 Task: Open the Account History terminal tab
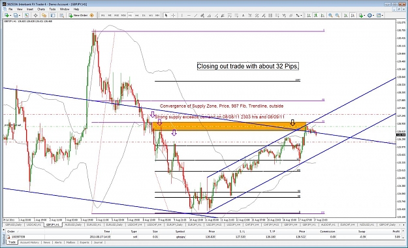tap(29, 242)
